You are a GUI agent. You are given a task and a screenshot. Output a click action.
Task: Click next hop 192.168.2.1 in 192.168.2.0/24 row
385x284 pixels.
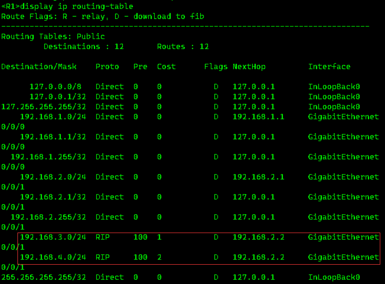[x=258, y=177]
